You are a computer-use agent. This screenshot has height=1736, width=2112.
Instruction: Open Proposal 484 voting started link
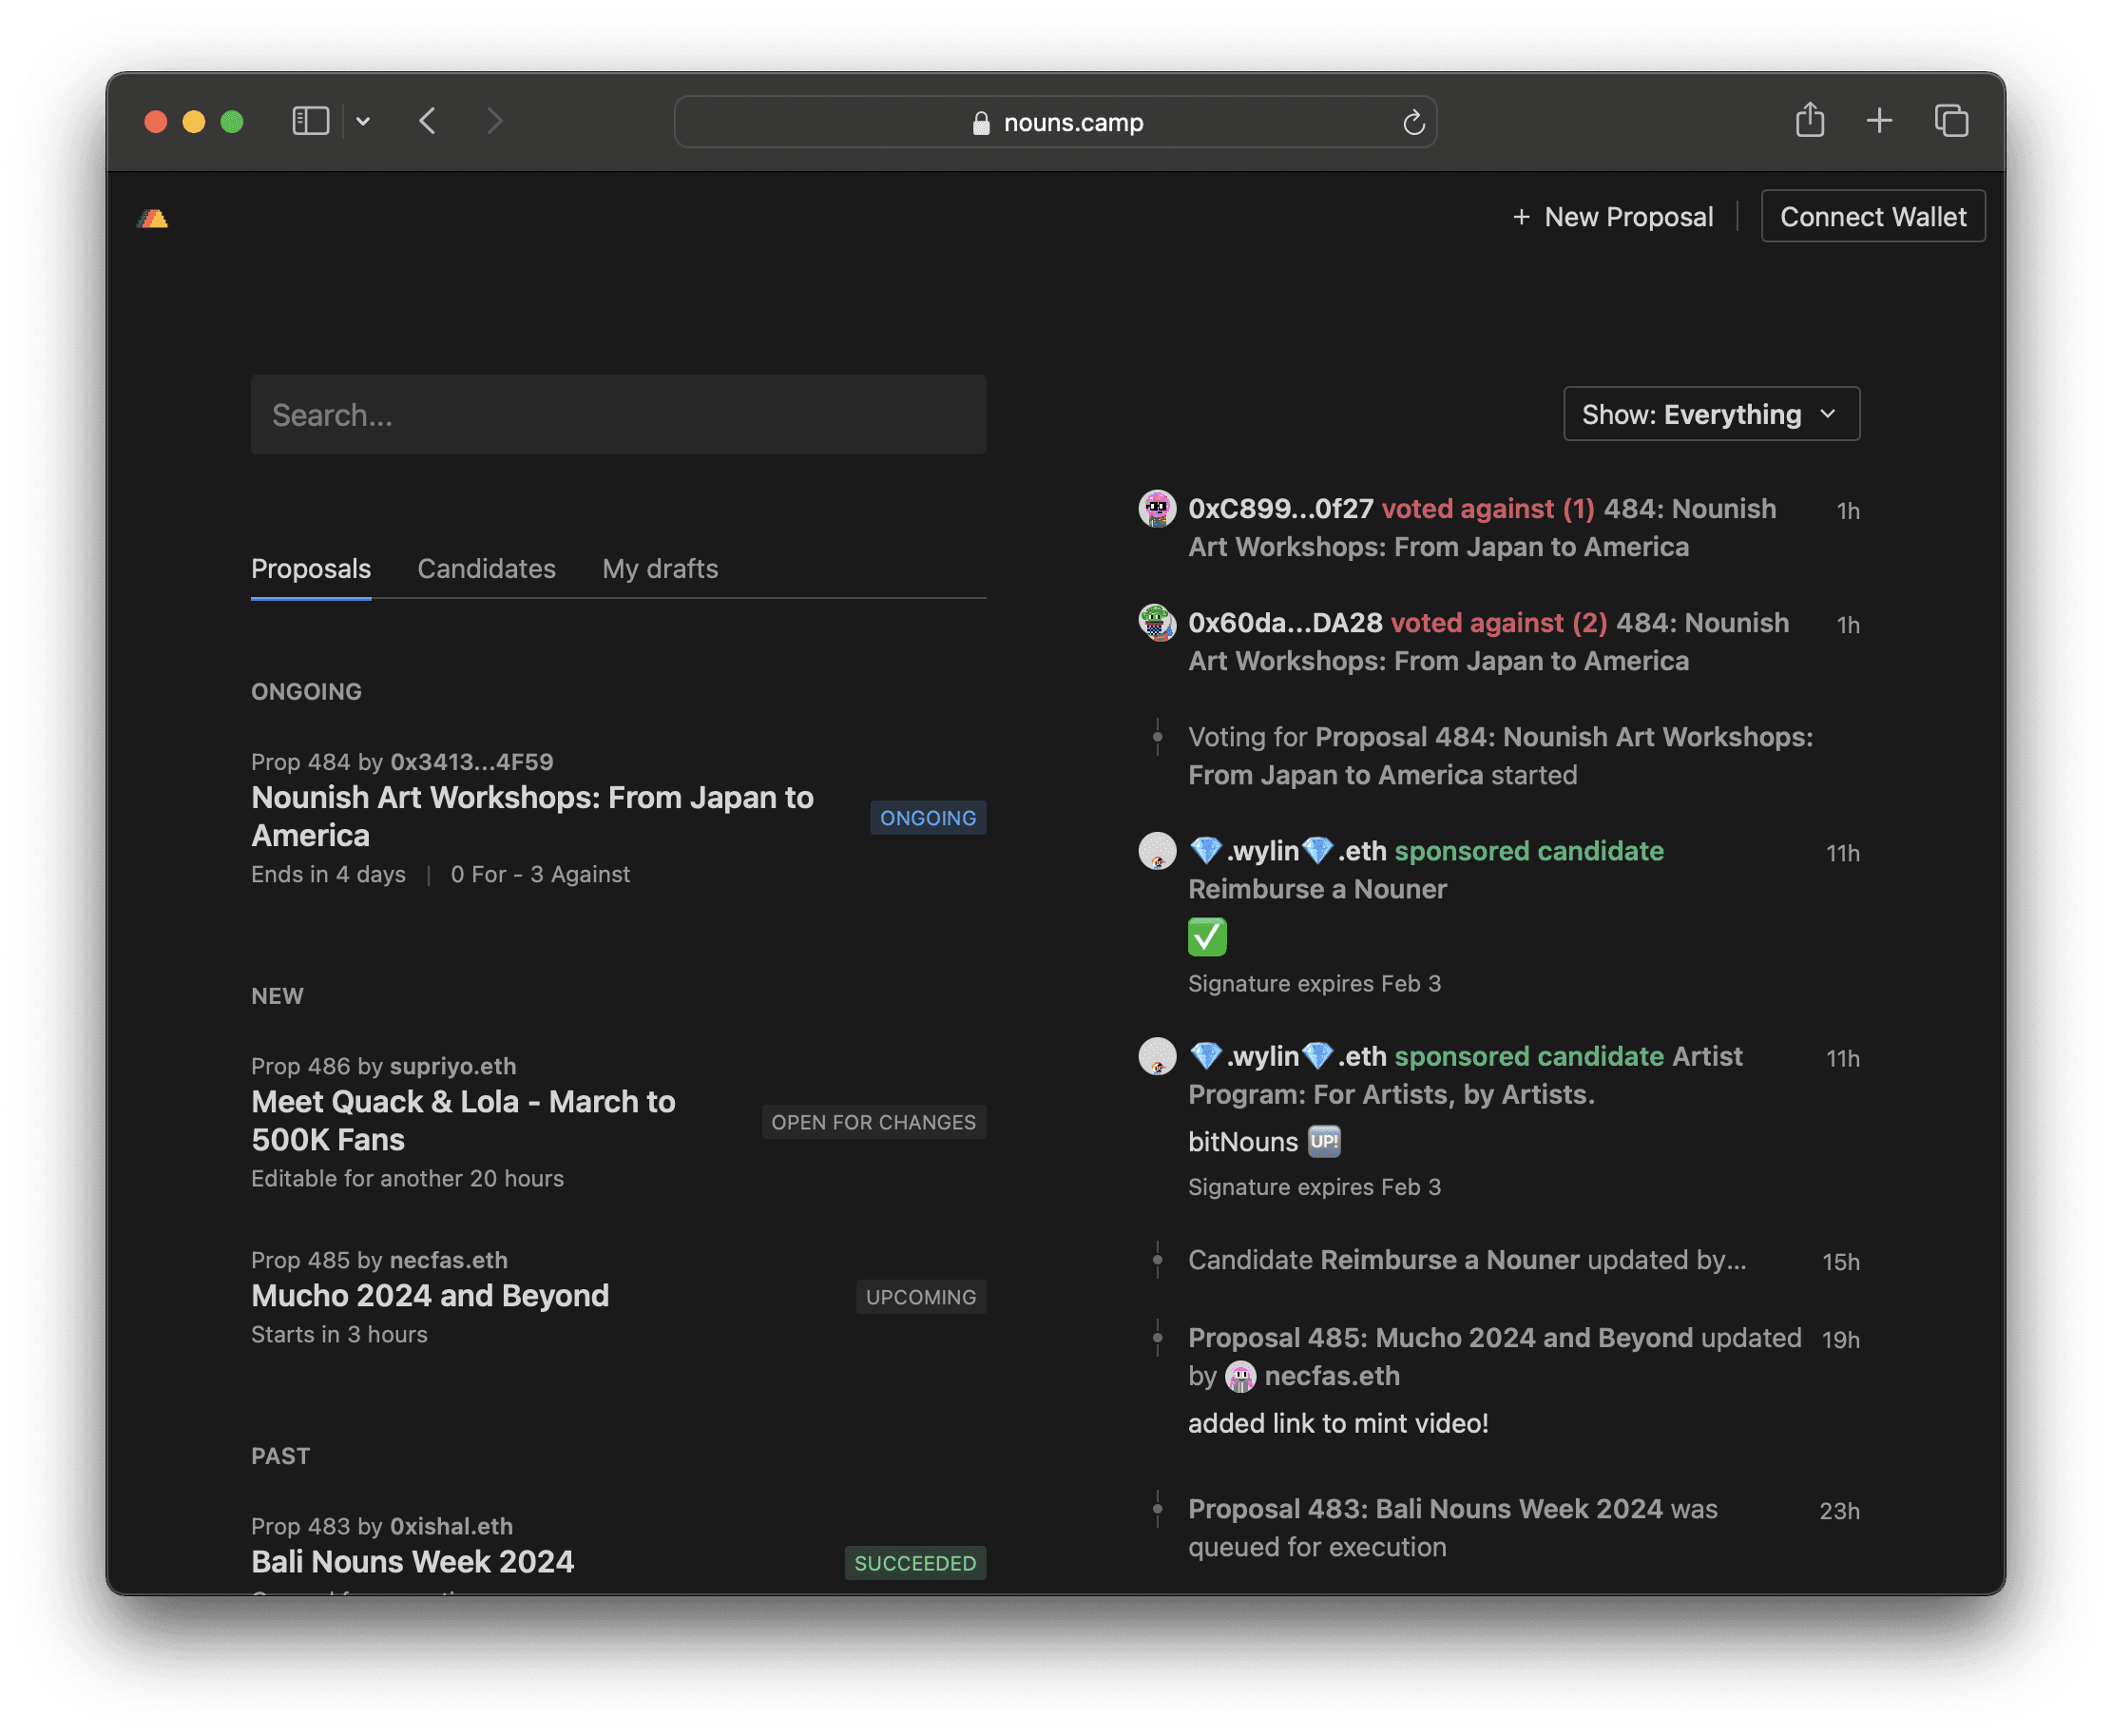click(x=1500, y=756)
